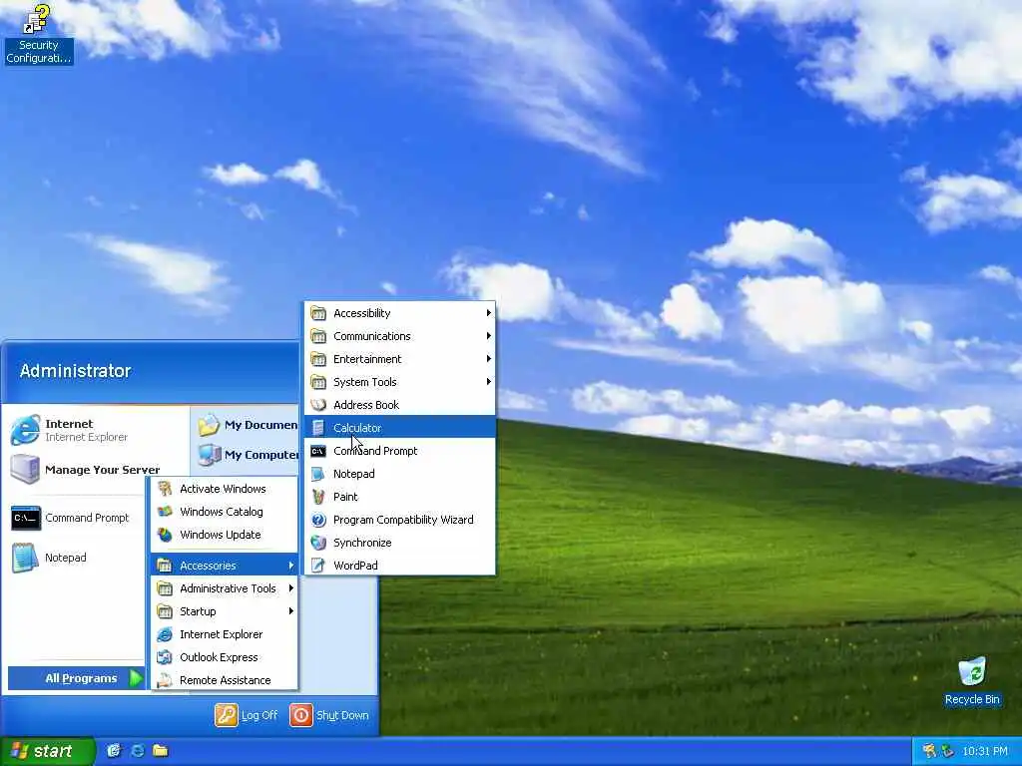Screen dimensions: 1022x766
Task: Expand the Accessibility submenu arrow
Action: [x=488, y=312]
